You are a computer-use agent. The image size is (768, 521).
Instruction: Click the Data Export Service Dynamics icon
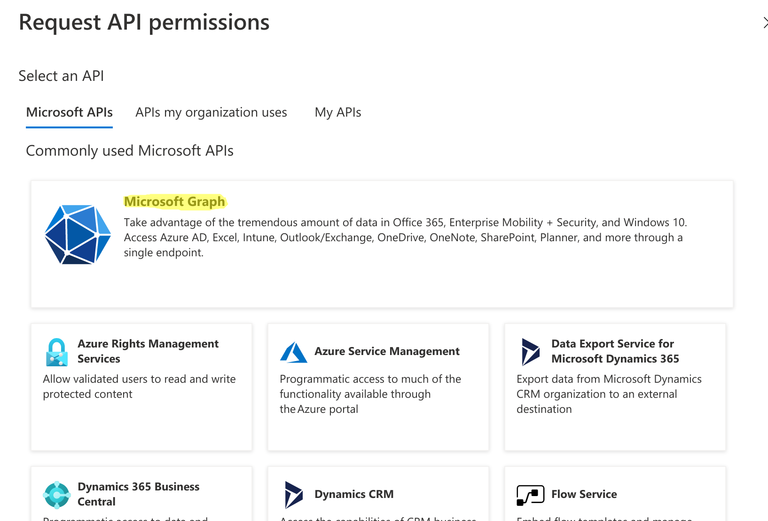531,352
